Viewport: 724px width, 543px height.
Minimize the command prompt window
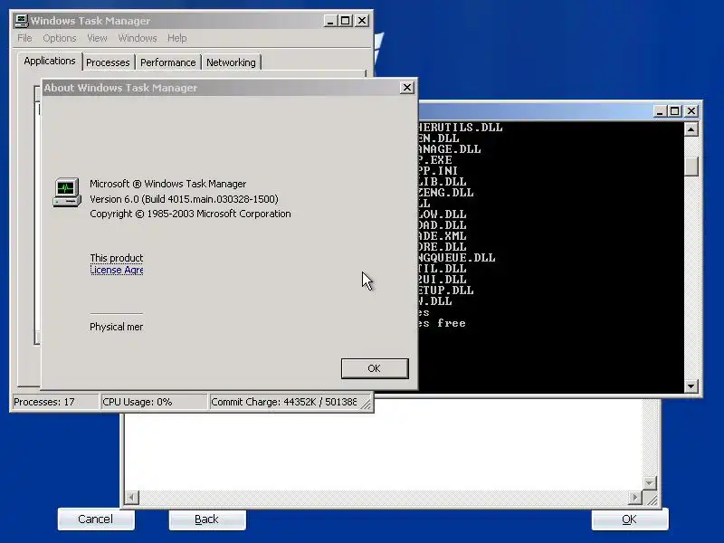coord(661,111)
